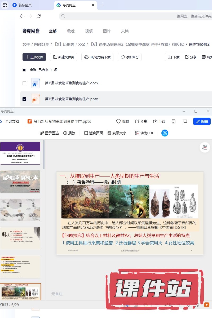Open the blue AI assistant icon
Image resolution: width=212 pixels, height=318 pixels.
tap(165, 133)
